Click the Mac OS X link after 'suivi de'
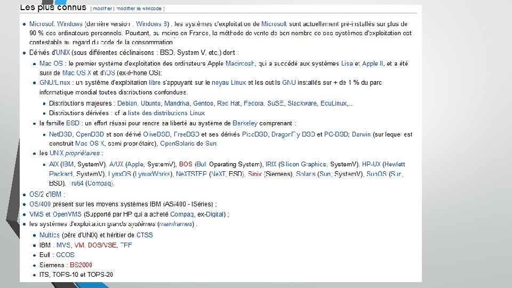The width and height of the screenshot is (512, 288). point(77,73)
